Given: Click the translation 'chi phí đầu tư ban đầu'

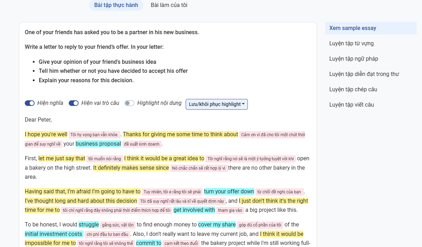Looking at the screenshot, I should (108, 234).
